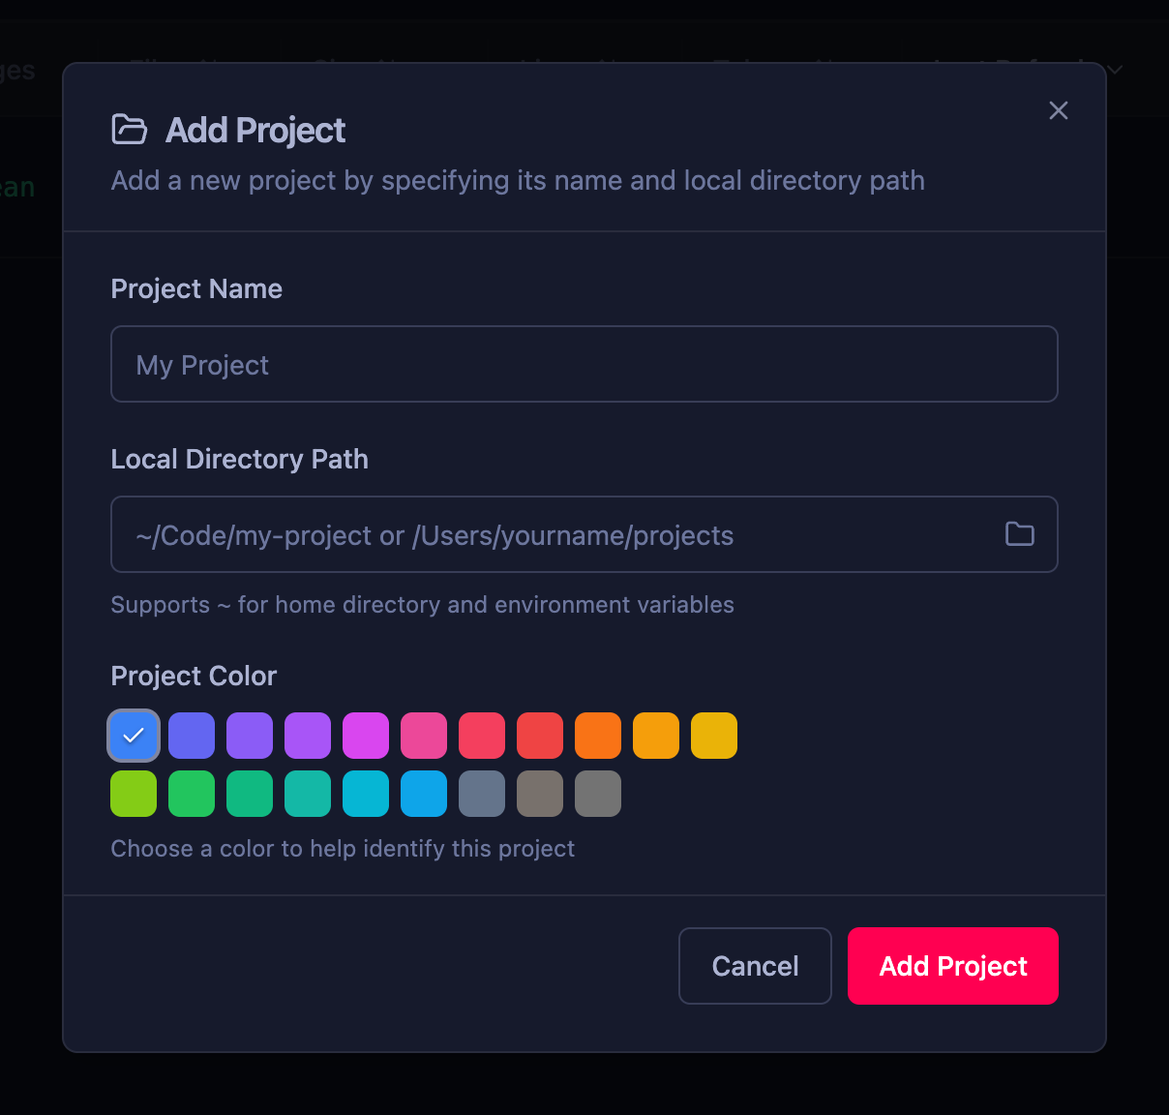This screenshot has height=1115, width=1169.
Task: Choose the violet color swatch
Action: pos(250,735)
